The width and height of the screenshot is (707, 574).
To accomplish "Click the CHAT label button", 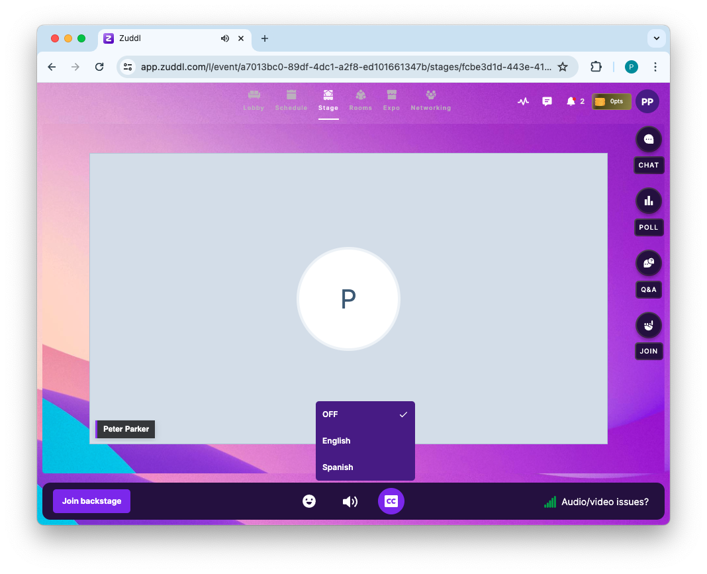I will [648, 165].
